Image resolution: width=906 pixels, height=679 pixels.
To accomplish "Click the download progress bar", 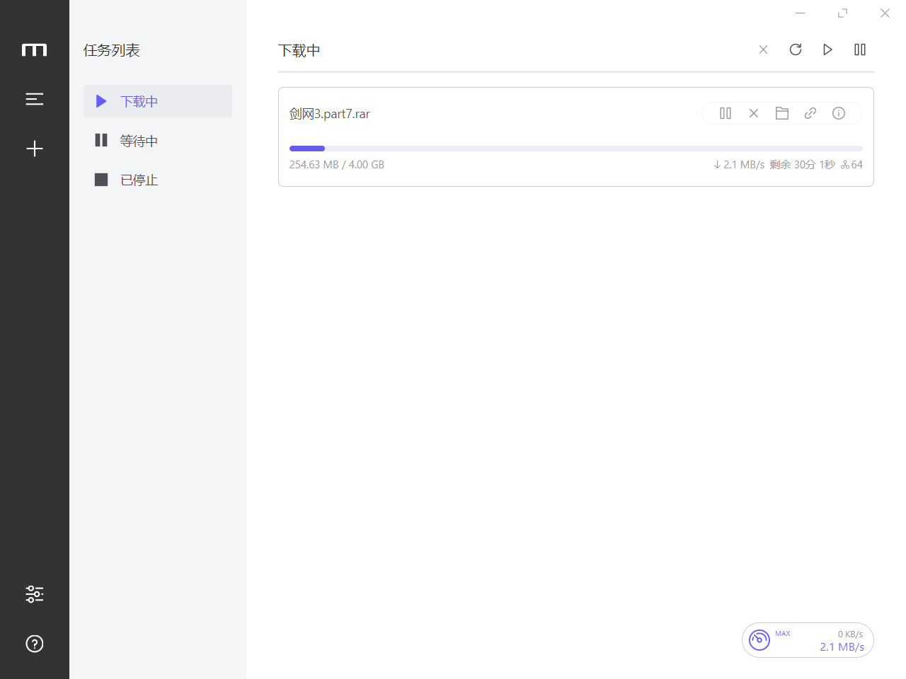I will click(x=575, y=149).
